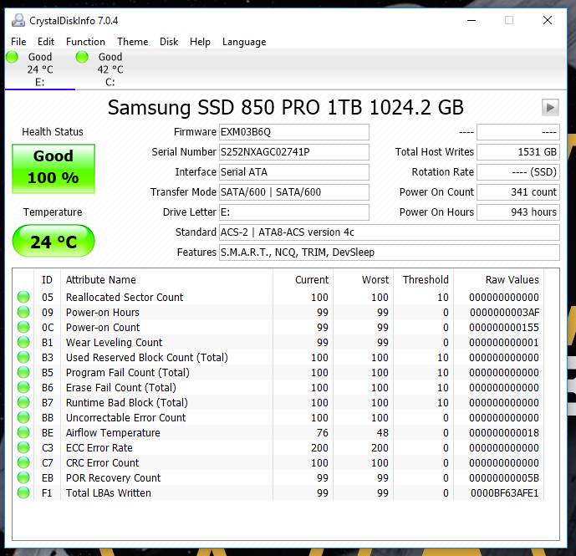Image resolution: width=576 pixels, height=556 pixels.
Task: Click the Transfer Mode field
Action: pyautogui.click(x=294, y=192)
